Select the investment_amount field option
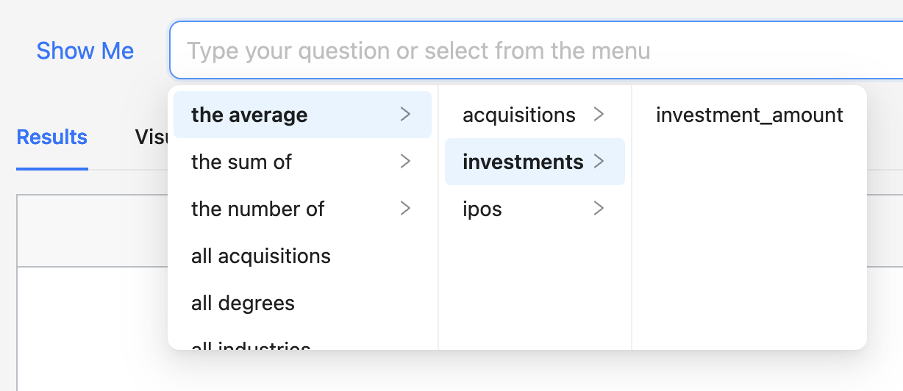The height and width of the screenshot is (391, 903). point(749,115)
